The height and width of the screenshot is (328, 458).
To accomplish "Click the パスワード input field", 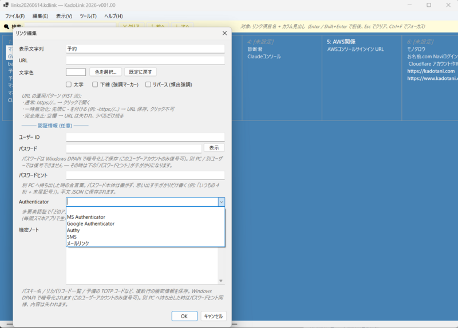I will tap(134, 149).
